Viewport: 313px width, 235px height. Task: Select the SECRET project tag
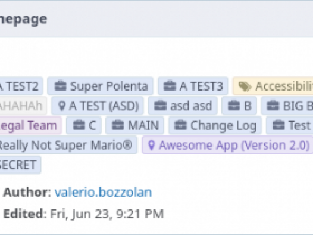(20, 165)
